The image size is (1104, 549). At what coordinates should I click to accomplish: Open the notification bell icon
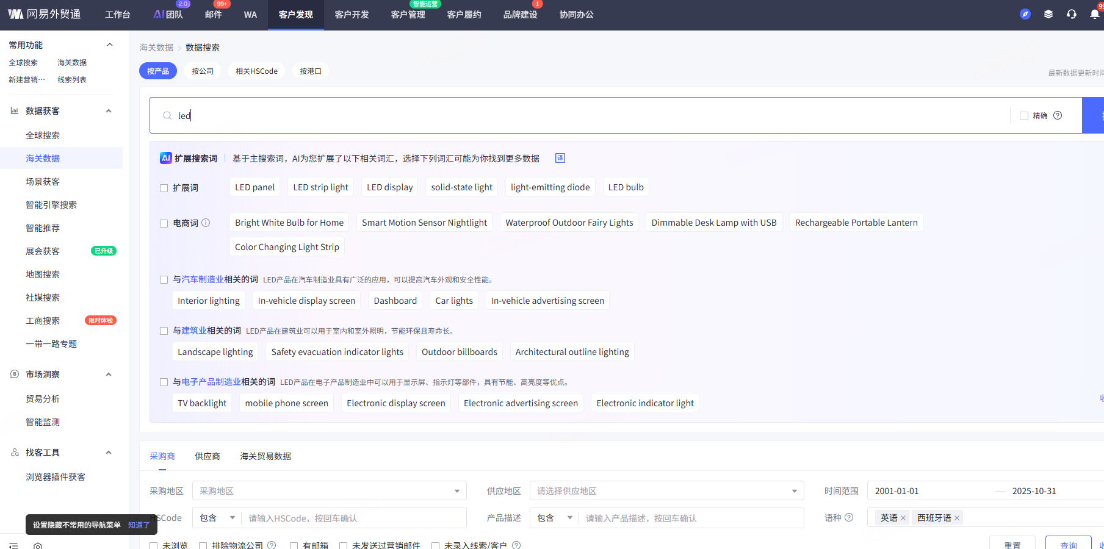(1094, 14)
